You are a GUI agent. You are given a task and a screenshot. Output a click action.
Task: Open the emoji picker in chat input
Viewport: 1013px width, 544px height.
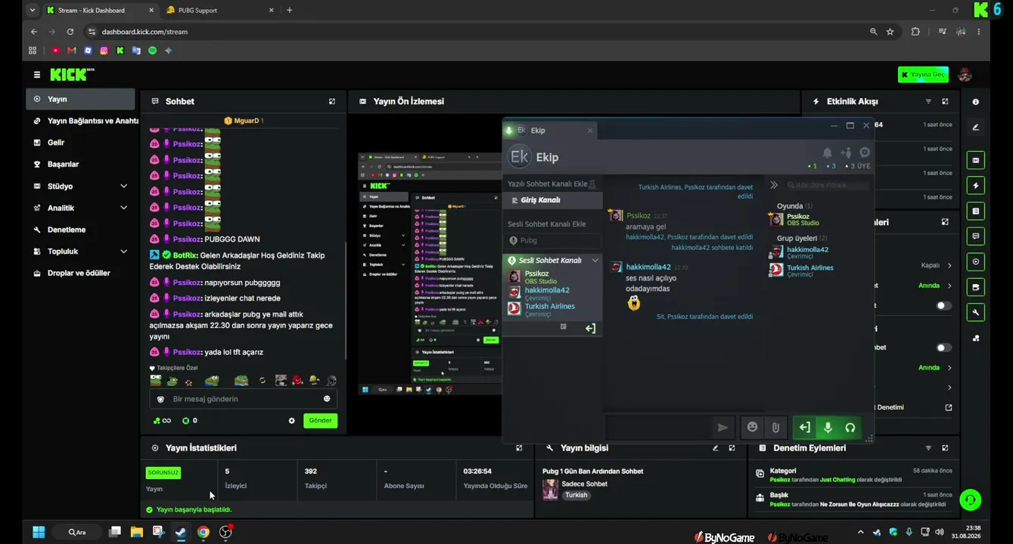(327, 399)
